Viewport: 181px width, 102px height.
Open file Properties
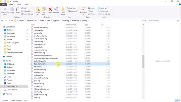point(83,11)
